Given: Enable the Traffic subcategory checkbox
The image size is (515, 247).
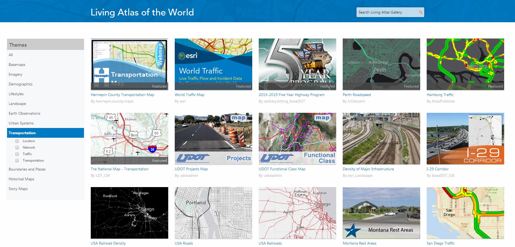Looking at the screenshot, I should 17,154.
